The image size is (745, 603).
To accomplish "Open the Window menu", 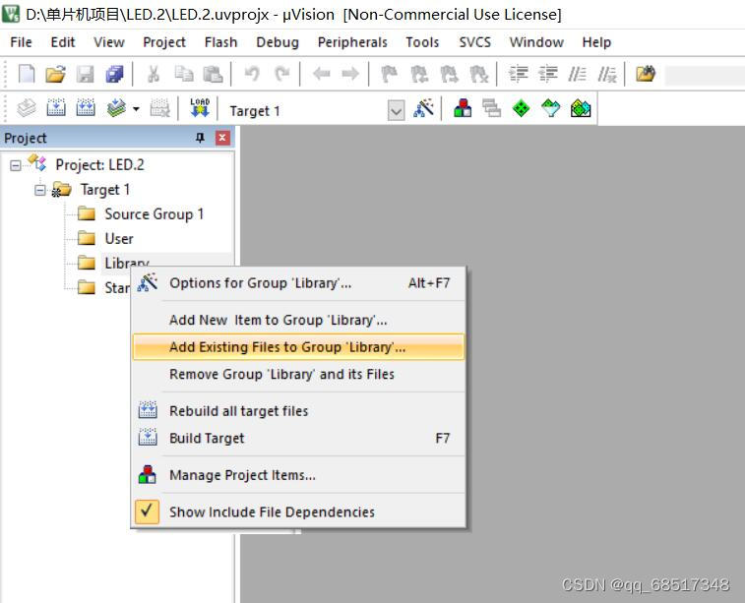I will coord(536,42).
